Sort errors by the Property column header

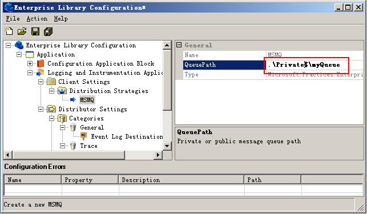(x=90, y=180)
